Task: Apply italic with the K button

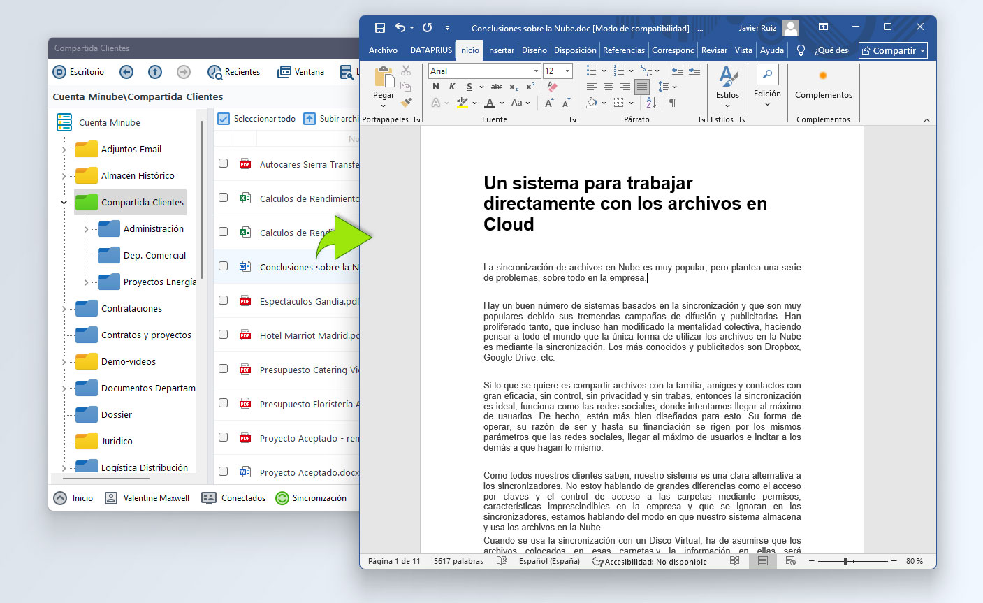Action: 452,87
